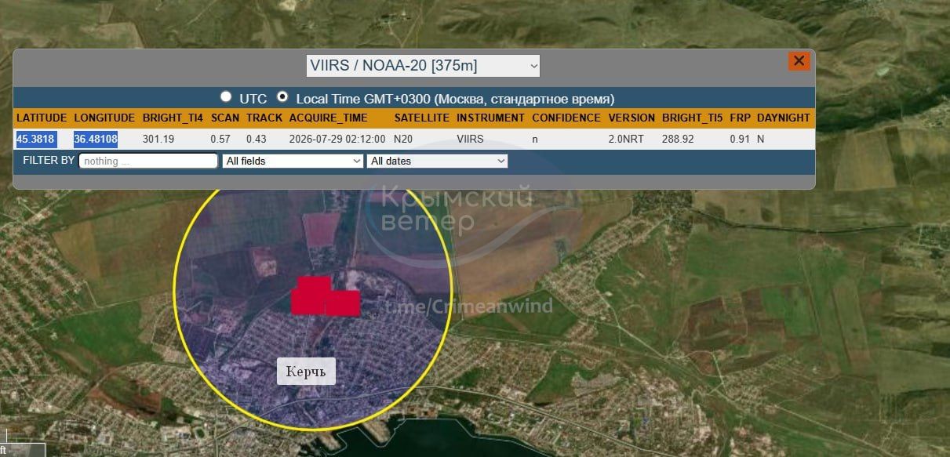Select Local Time GMT+0300 radio button
This screenshot has width=950, height=457.
pos(282,96)
